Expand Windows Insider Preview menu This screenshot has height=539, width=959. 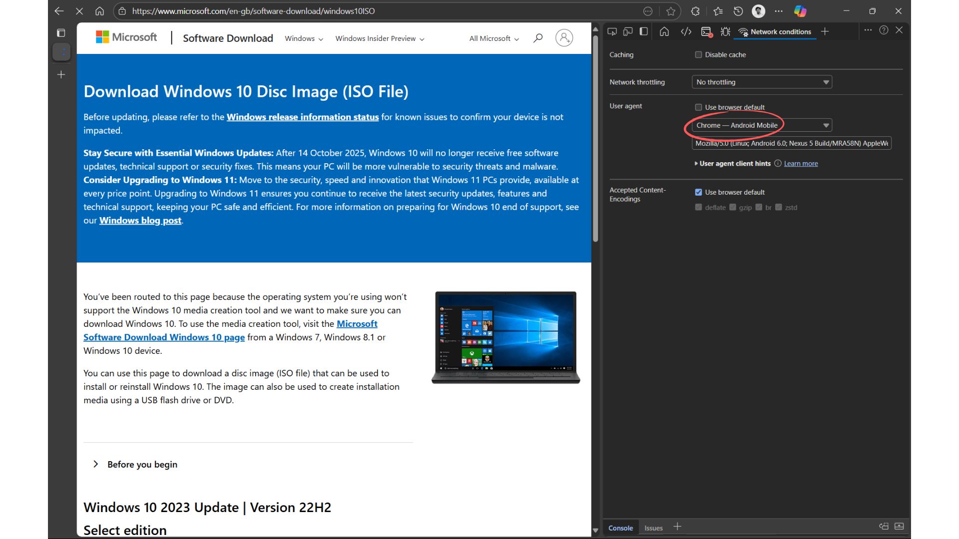click(x=380, y=38)
